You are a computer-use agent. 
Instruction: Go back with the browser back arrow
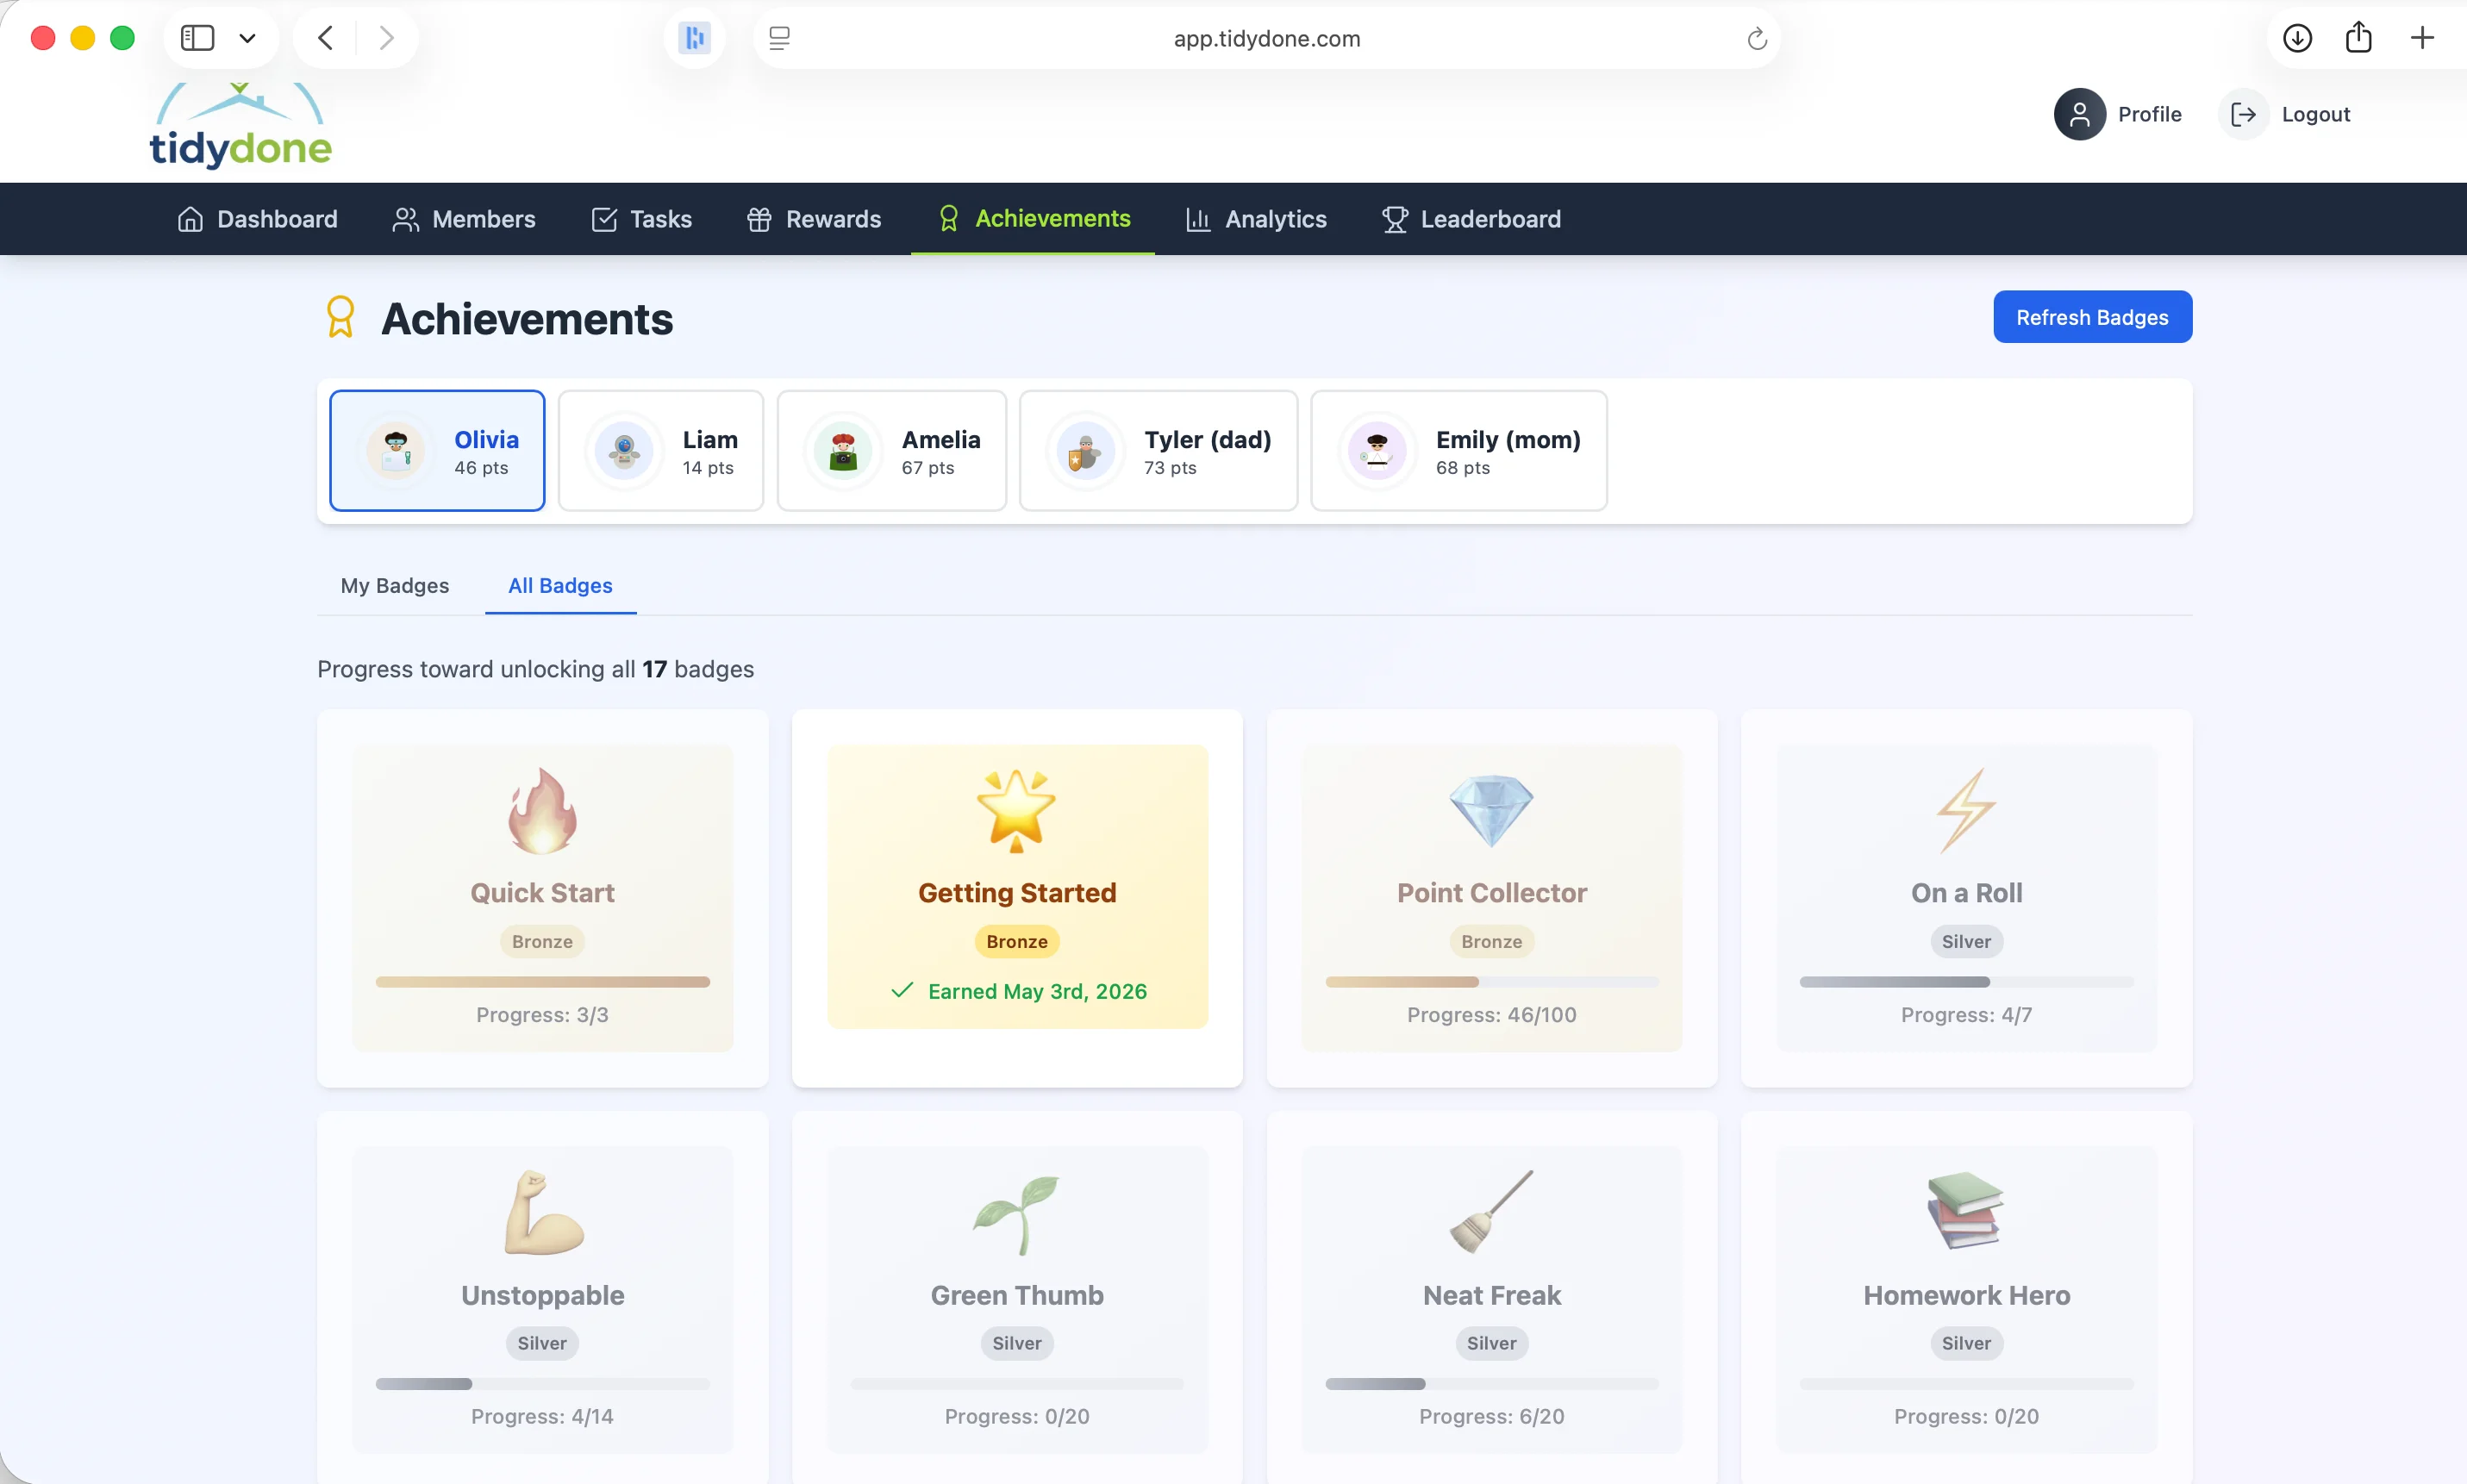325,38
